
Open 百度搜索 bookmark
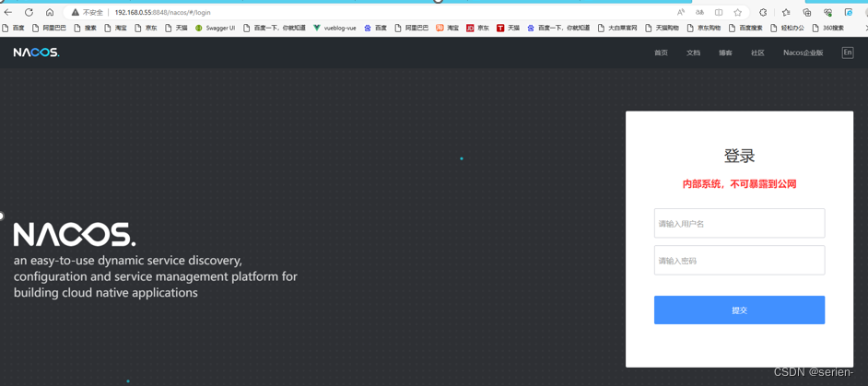tap(745, 28)
